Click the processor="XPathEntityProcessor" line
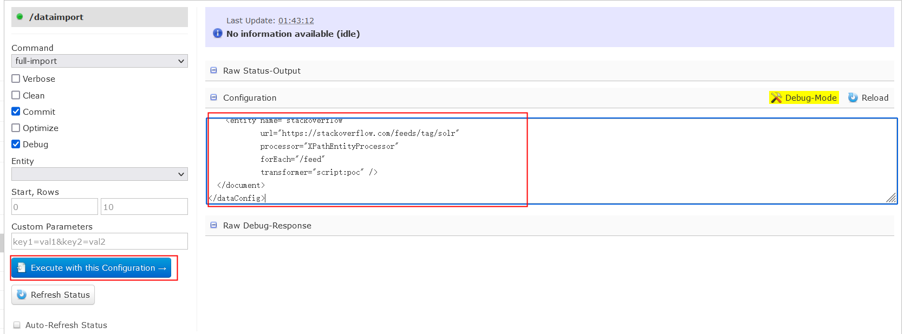Viewport: 904px width, 334px height. (329, 146)
